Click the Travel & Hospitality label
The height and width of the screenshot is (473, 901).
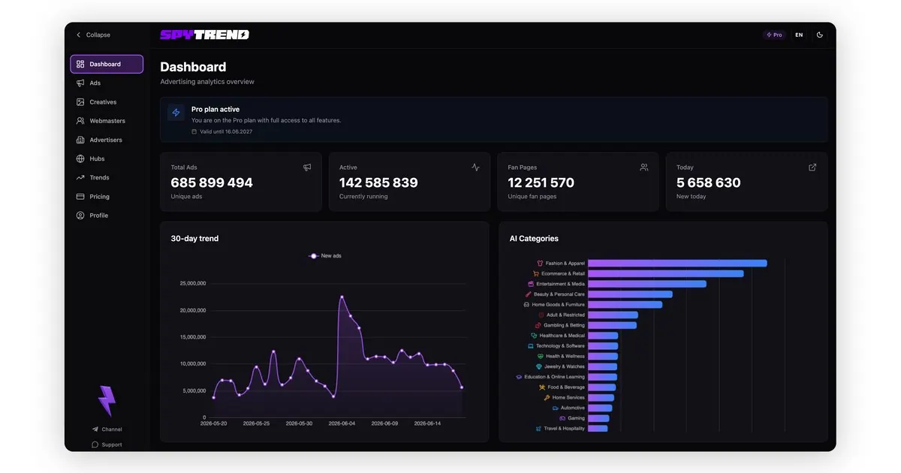565,429
